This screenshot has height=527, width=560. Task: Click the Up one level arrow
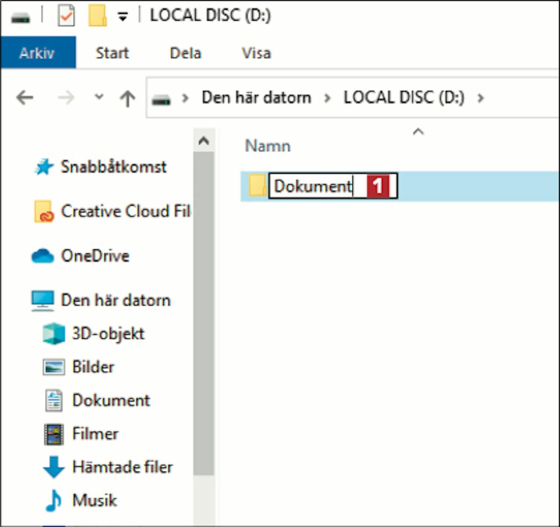(x=127, y=98)
